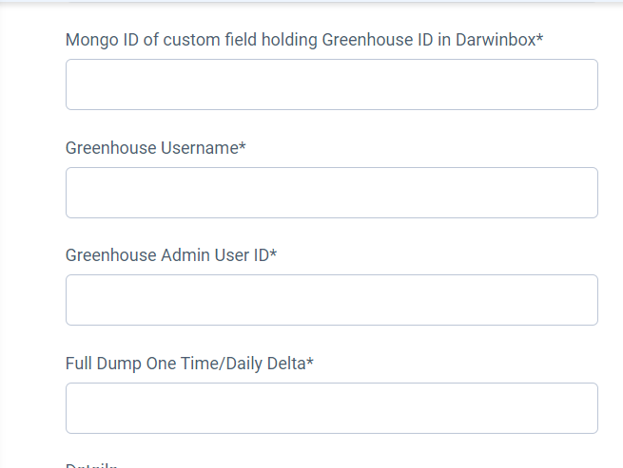Click the asterisk after Admin User ID
Viewport: 623px width, 468px height.
[273, 253]
